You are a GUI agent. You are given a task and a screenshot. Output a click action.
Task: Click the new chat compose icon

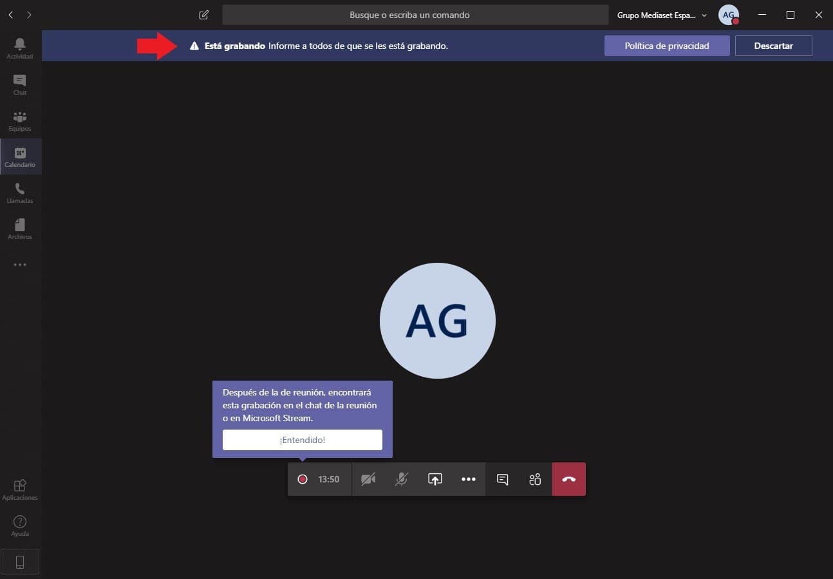(x=204, y=15)
